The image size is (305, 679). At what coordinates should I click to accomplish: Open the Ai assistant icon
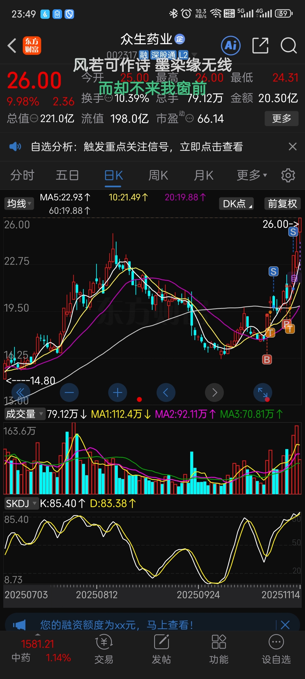click(231, 45)
